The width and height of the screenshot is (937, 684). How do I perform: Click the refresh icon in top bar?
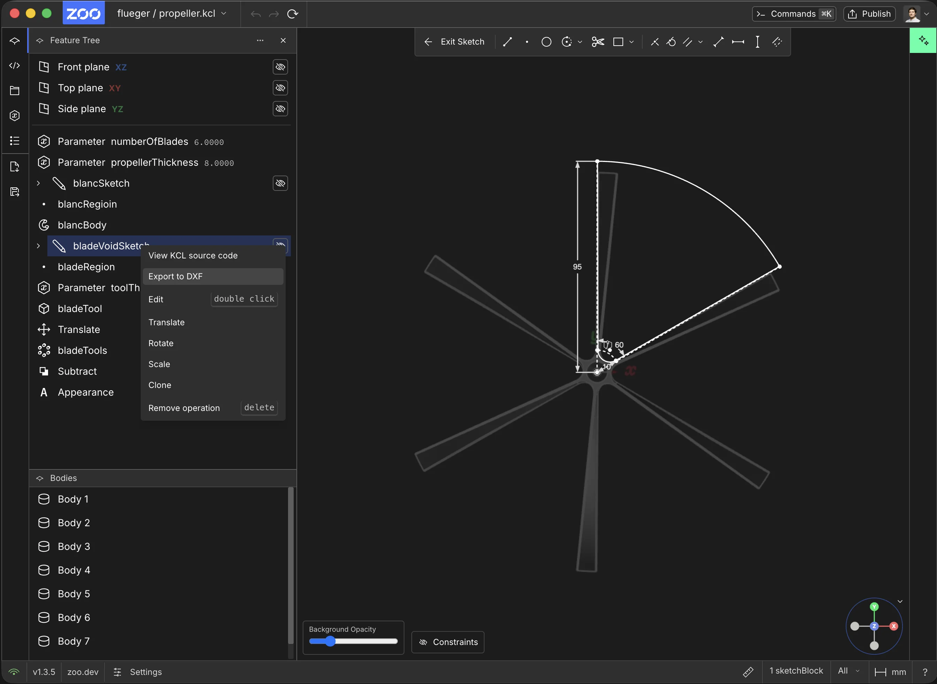pyautogui.click(x=293, y=14)
